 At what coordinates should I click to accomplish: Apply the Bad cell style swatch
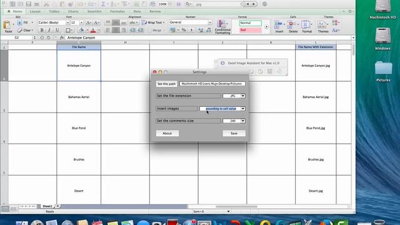(251, 30)
